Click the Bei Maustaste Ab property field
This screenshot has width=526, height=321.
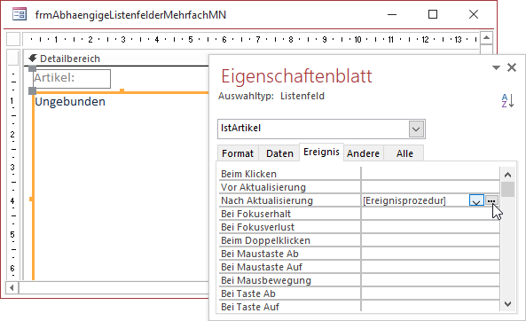pos(430,254)
